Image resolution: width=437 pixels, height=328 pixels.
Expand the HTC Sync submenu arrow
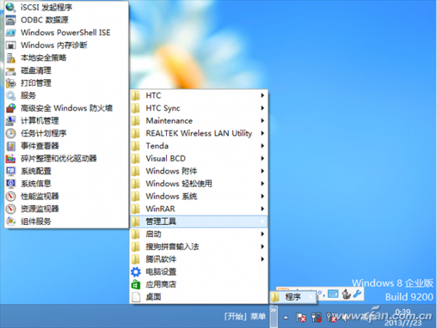[262, 108]
